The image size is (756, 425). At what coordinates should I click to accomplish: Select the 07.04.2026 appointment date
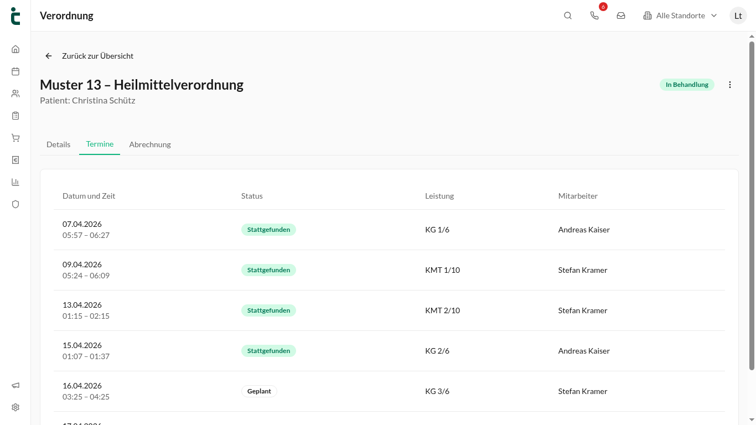point(82,224)
